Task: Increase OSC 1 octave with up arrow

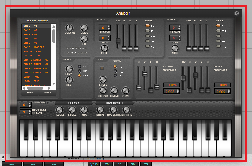Action: (x=109, y=26)
